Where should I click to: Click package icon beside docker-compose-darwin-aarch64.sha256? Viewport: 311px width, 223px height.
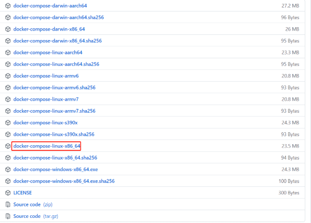point(8,18)
